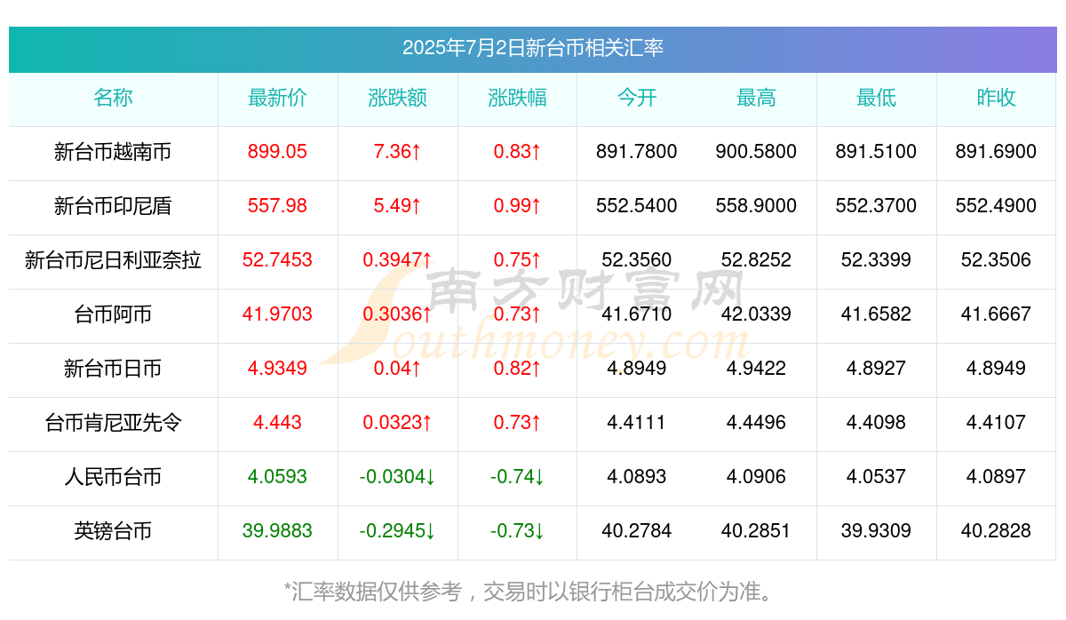Click change amount -0.0304↓
1066x620 pixels.
397,477
